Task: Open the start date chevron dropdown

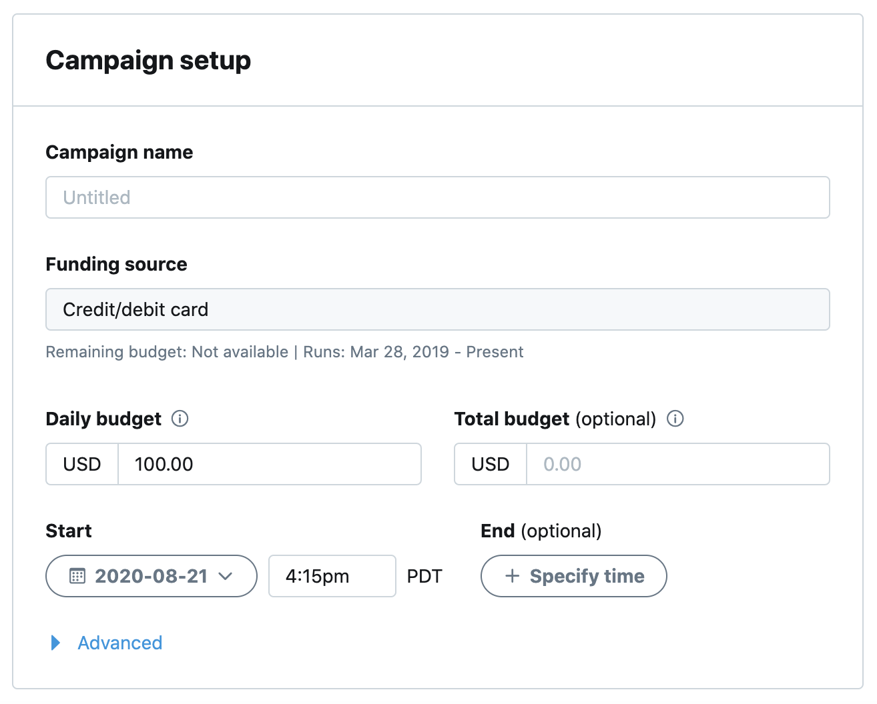Action: click(226, 576)
